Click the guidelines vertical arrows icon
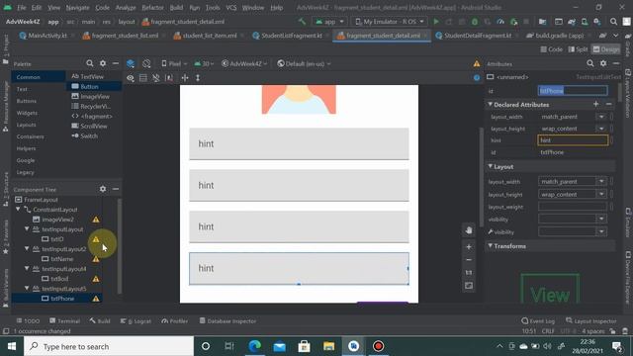 pyautogui.click(x=198, y=78)
